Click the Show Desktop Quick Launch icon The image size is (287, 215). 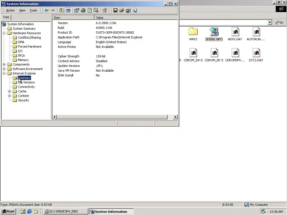point(23,212)
